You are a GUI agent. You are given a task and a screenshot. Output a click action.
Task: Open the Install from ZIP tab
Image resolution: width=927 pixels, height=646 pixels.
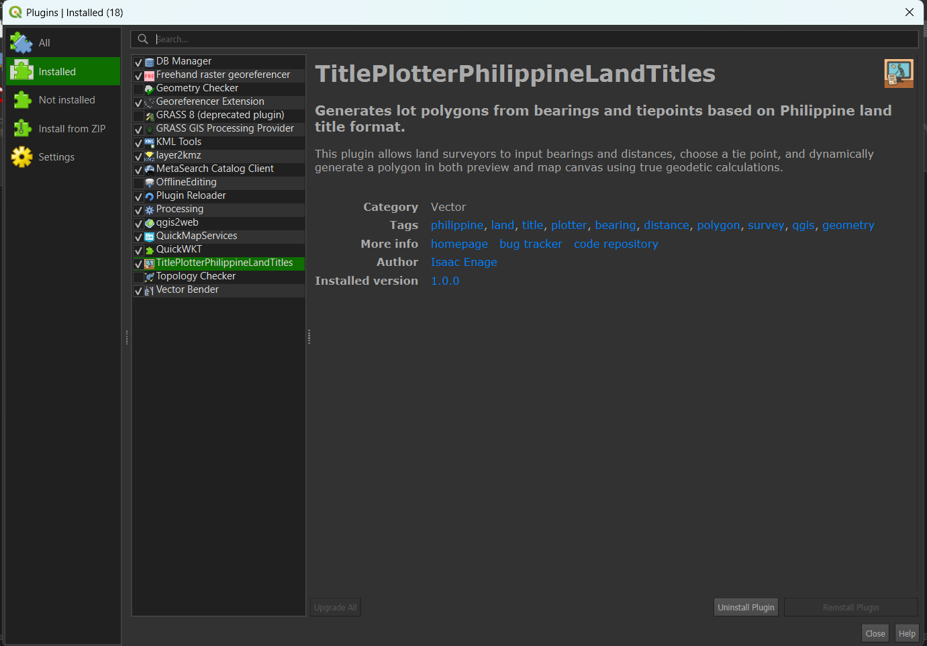[63, 128]
